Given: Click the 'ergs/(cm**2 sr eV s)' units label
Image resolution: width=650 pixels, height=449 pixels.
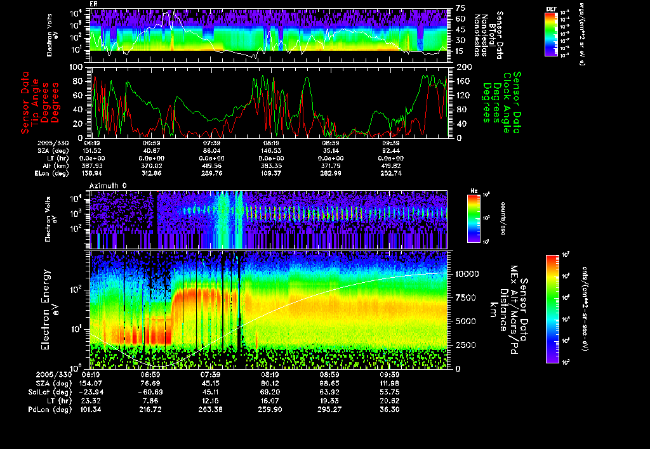Looking at the screenshot, I should (x=581, y=34).
